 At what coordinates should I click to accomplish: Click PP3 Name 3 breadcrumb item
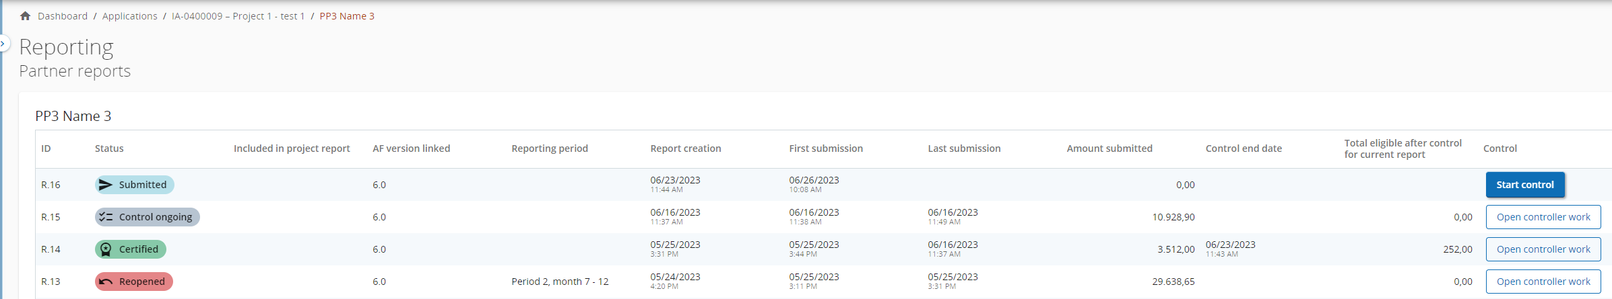coord(347,16)
